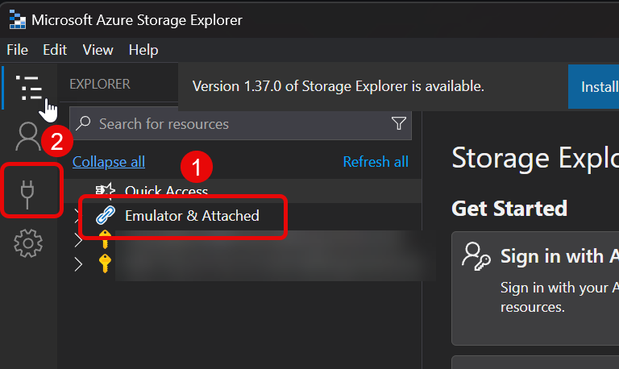Open the Explorer view in the sidebar
619x369 pixels.
[29, 86]
